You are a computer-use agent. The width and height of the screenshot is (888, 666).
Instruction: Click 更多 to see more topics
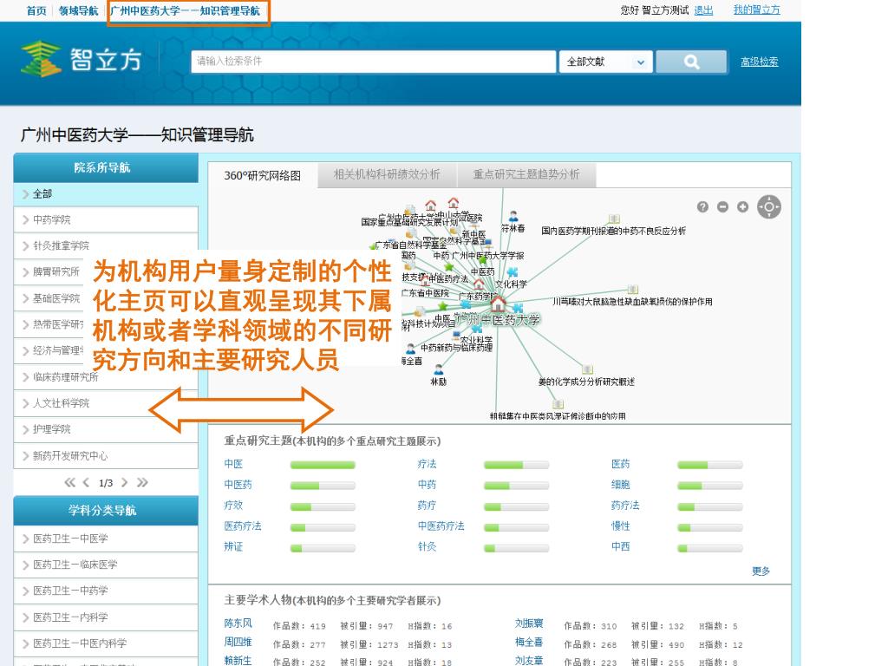point(761,571)
